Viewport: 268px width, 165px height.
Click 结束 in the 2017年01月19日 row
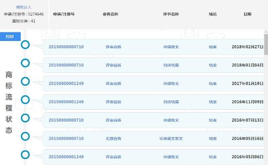tap(213, 83)
